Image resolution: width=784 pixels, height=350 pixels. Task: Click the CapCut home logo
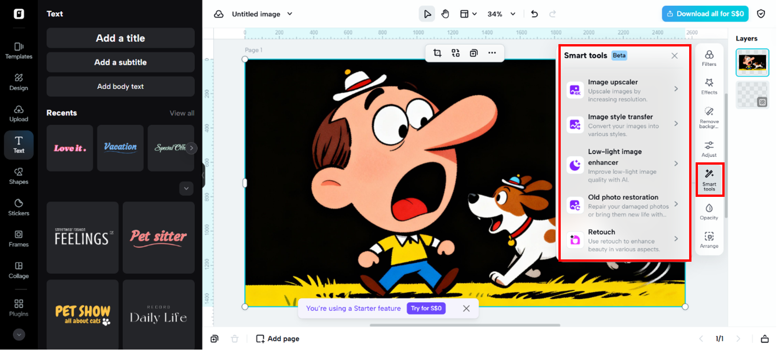pos(19,14)
